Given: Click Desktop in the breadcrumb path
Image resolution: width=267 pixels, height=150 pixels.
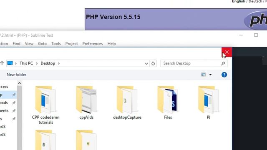Looking at the screenshot, I should click(x=48, y=63).
